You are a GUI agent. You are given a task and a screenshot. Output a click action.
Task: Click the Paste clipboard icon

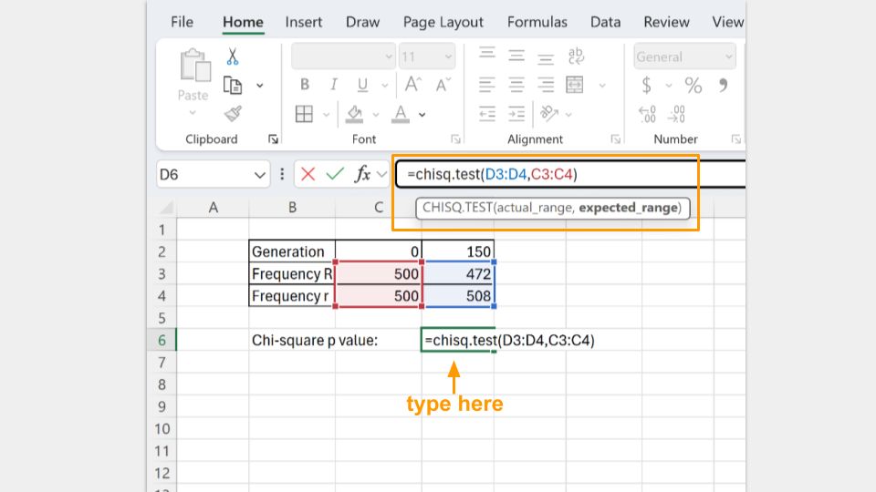coord(194,66)
